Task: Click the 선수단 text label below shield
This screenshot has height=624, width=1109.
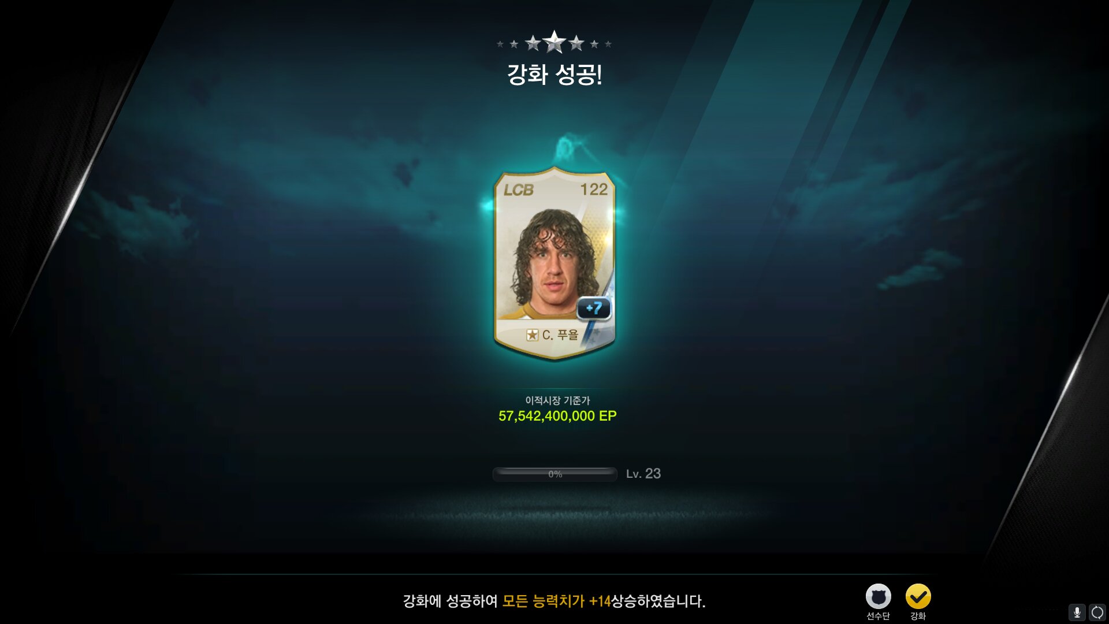Action: click(x=878, y=616)
